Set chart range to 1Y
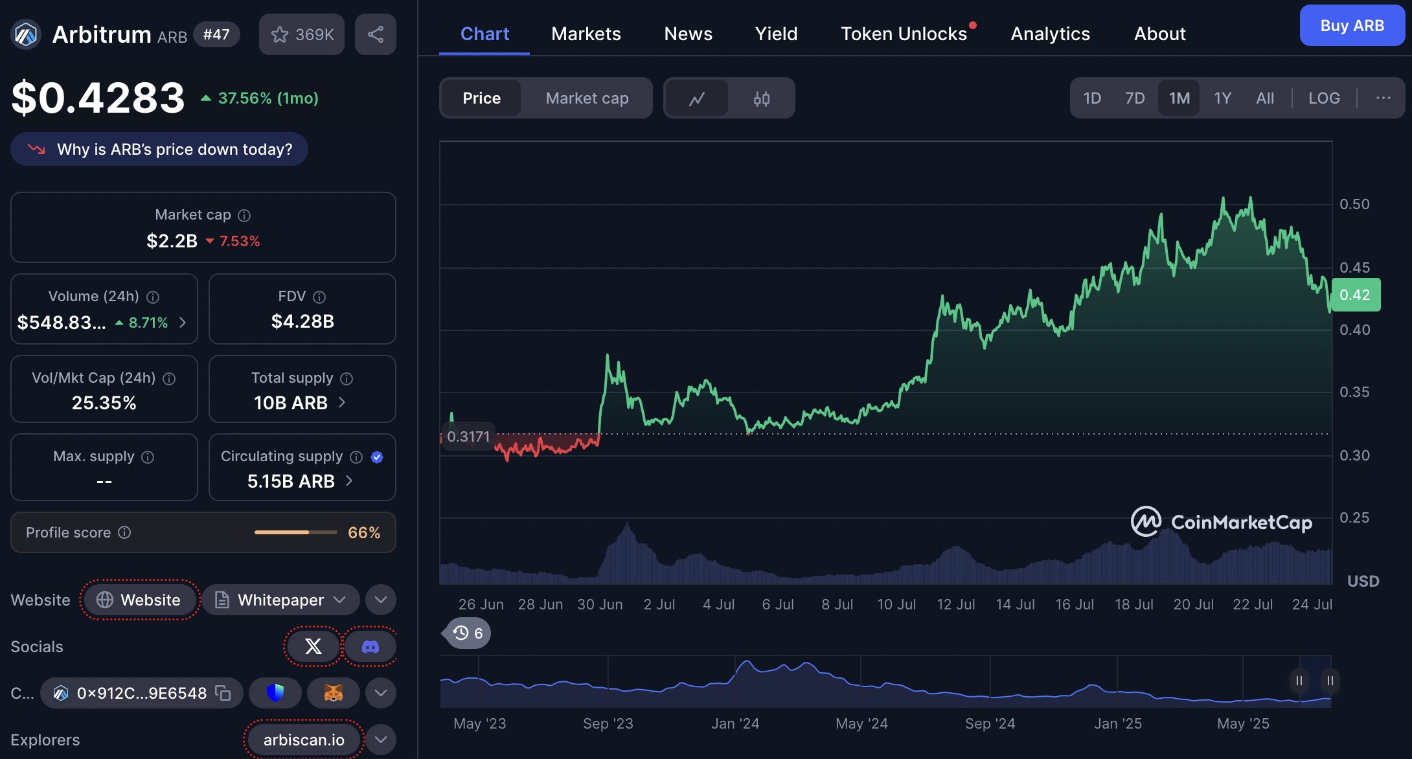1412x759 pixels. click(1222, 98)
